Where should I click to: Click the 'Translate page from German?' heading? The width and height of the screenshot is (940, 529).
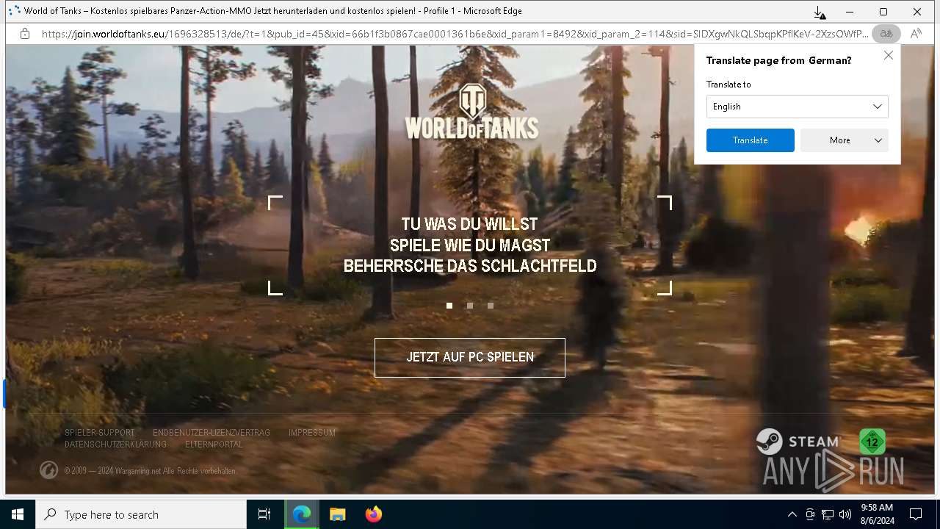click(778, 60)
